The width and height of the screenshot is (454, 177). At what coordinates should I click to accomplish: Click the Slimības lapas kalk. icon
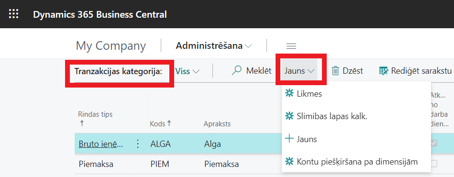289,116
